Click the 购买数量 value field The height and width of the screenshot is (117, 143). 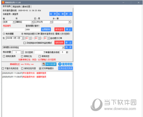[16, 52]
